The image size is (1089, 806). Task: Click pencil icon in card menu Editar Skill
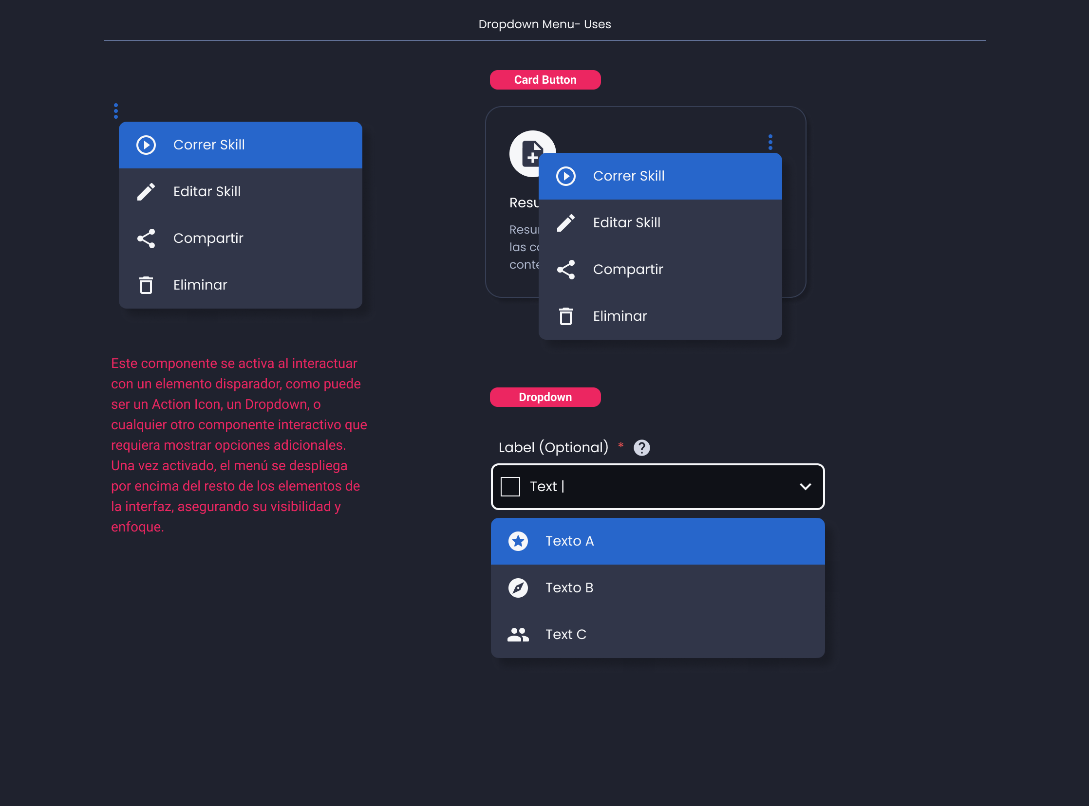click(566, 223)
